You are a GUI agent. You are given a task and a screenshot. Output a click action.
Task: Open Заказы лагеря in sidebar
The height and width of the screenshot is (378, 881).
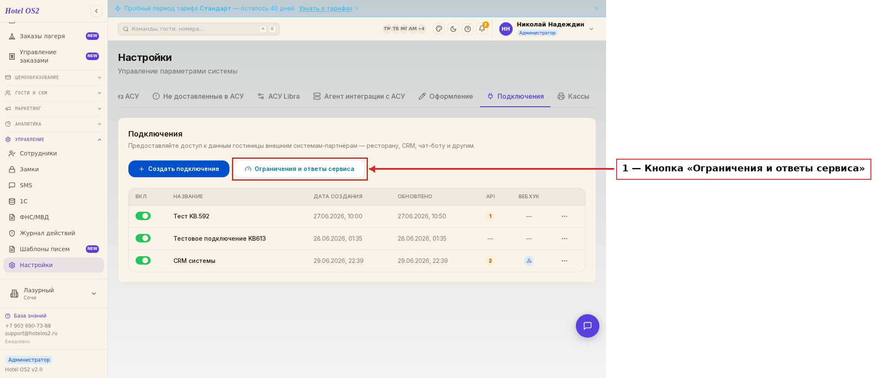coord(53,36)
